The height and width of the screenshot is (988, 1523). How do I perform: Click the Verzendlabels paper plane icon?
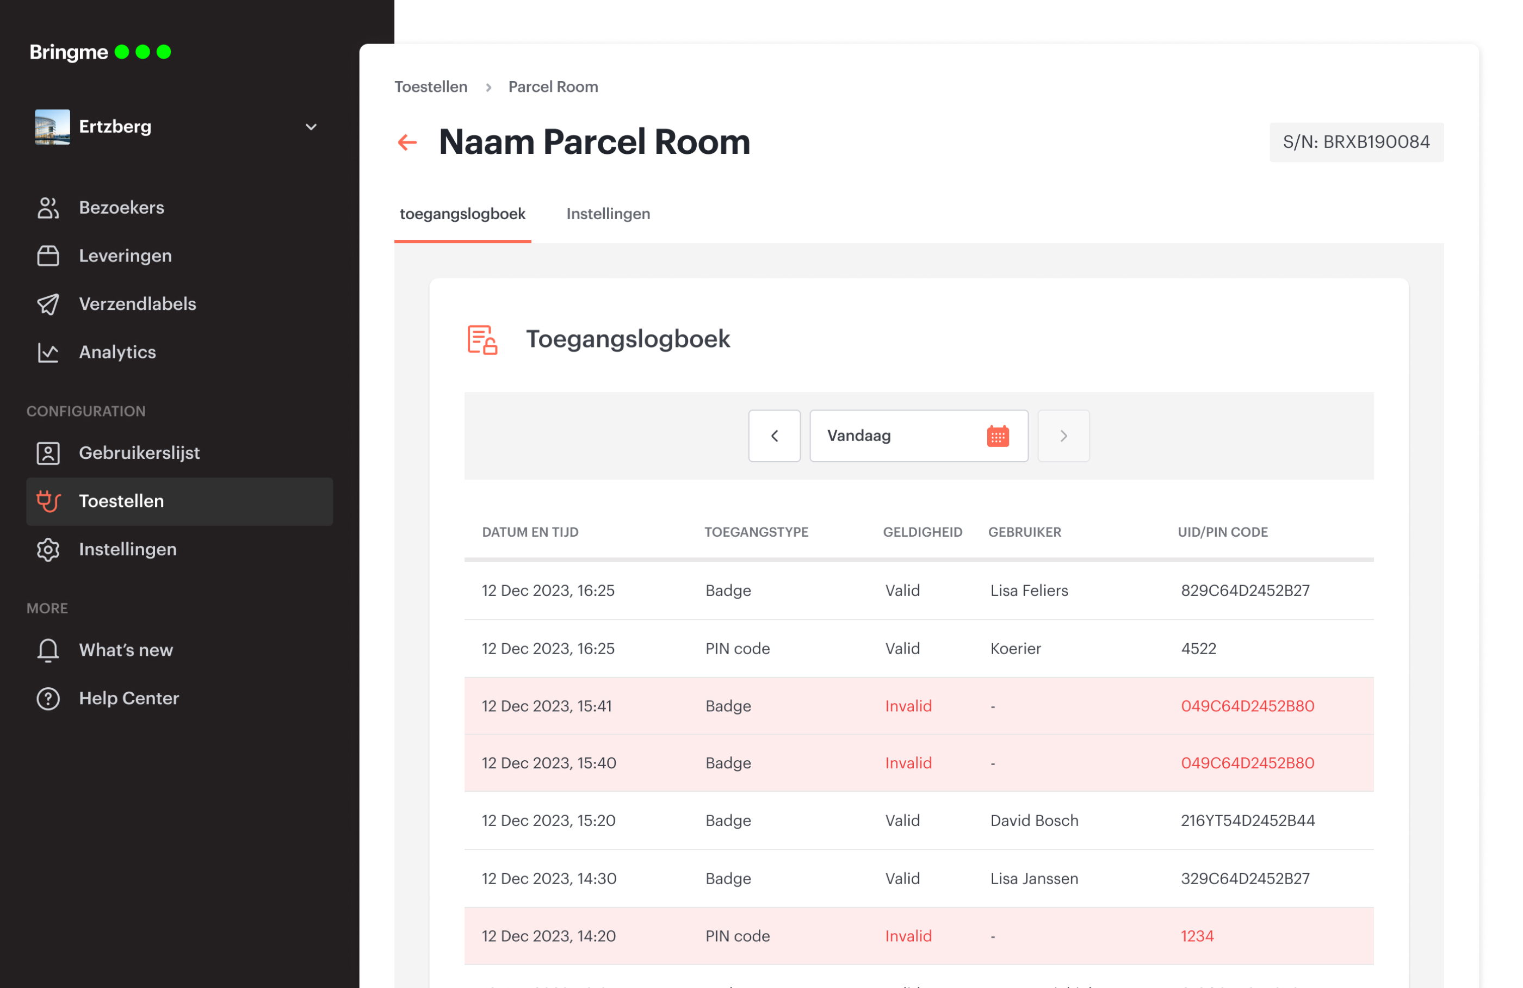pyautogui.click(x=48, y=304)
